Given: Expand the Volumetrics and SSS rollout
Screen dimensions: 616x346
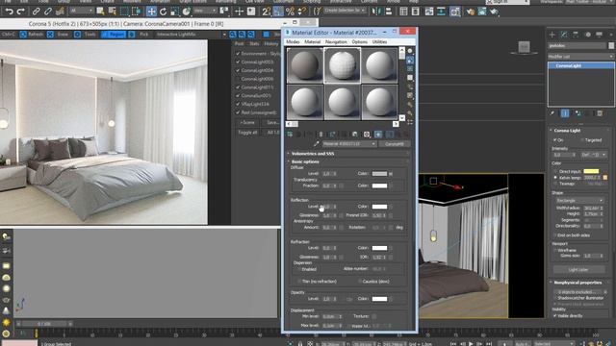Looking at the screenshot, I should point(312,154).
